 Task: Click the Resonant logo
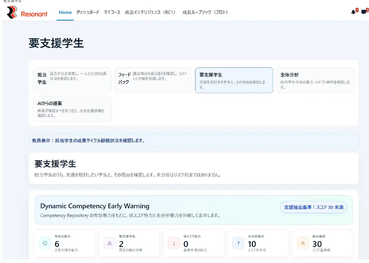tap(27, 12)
